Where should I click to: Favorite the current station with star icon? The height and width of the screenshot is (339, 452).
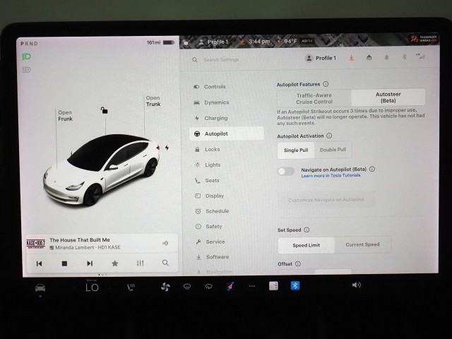tap(114, 263)
